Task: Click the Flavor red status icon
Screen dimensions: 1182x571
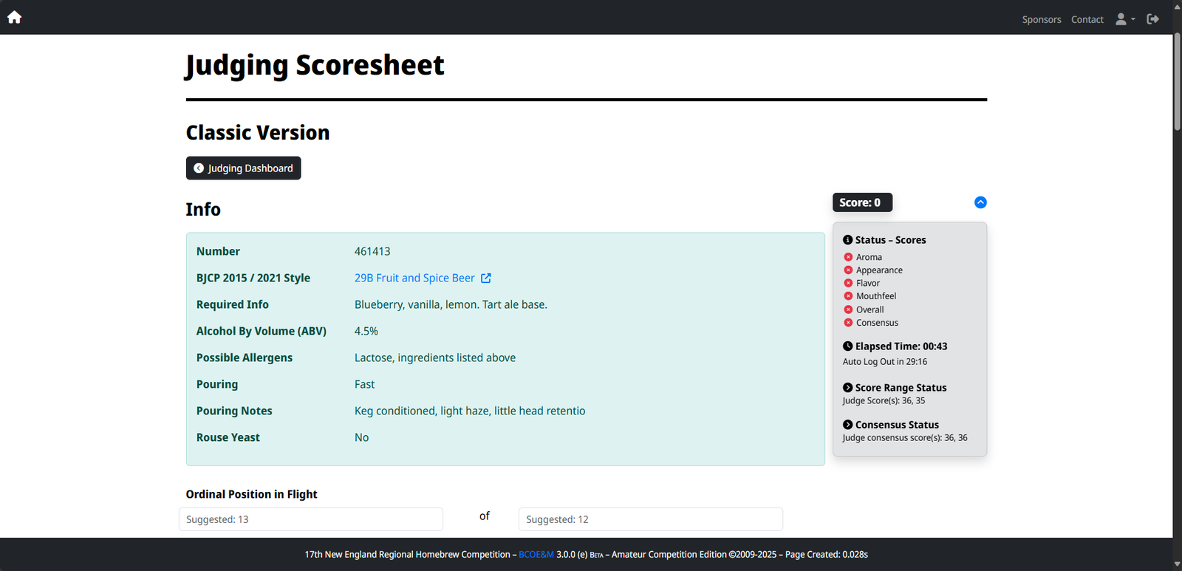Action: pos(848,283)
